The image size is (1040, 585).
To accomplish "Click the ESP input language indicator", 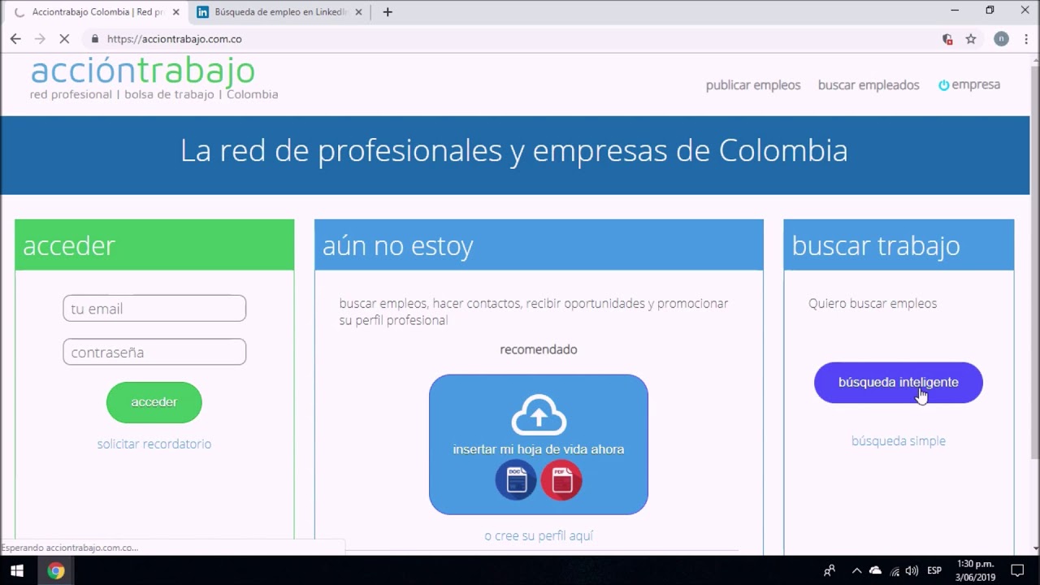I will [x=934, y=570].
